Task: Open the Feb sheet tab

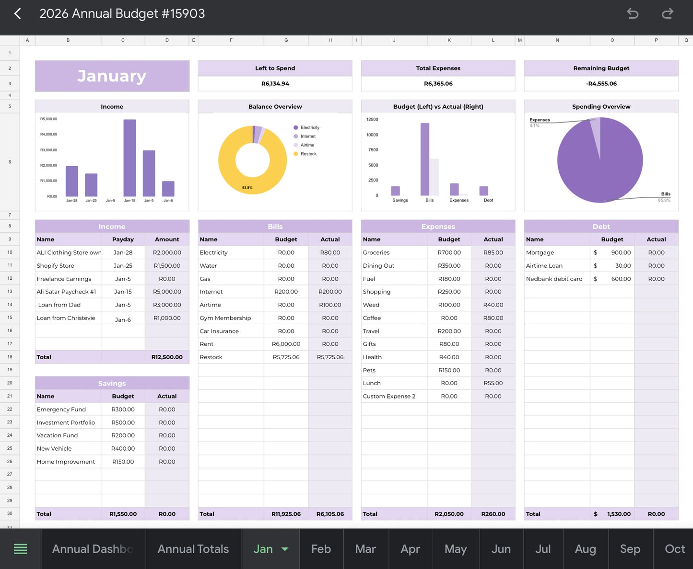Action: pyautogui.click(x=321, y=549)
